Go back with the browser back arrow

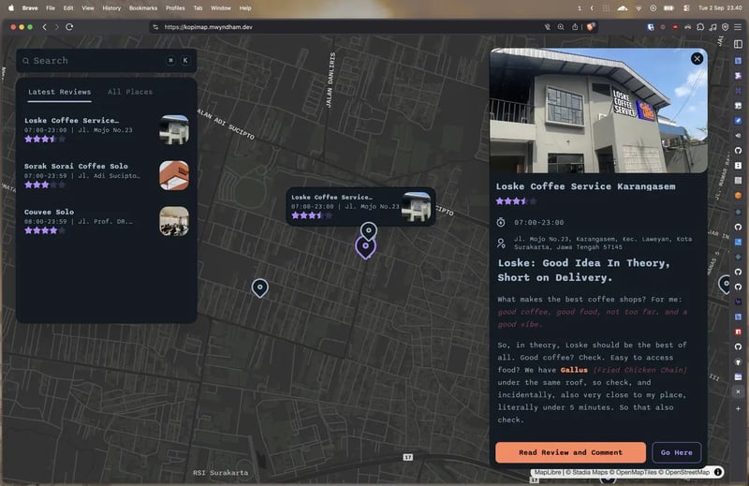point(44,27)
